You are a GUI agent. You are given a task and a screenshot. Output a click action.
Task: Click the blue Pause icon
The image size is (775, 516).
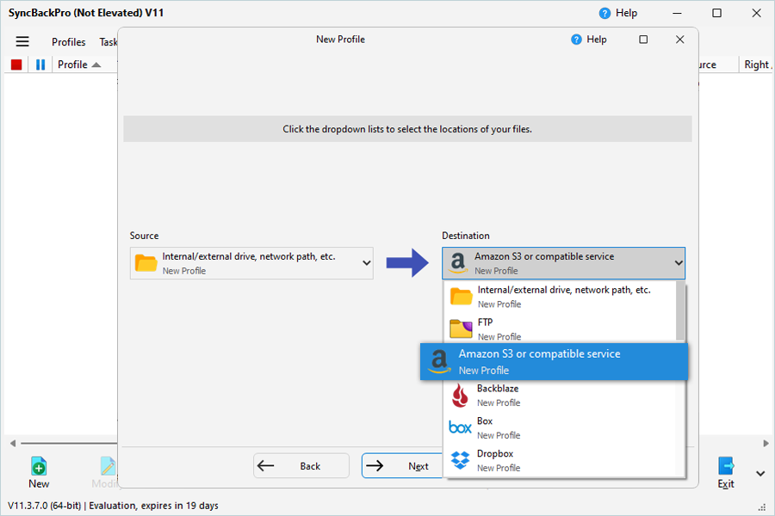(x=40, y=64)
